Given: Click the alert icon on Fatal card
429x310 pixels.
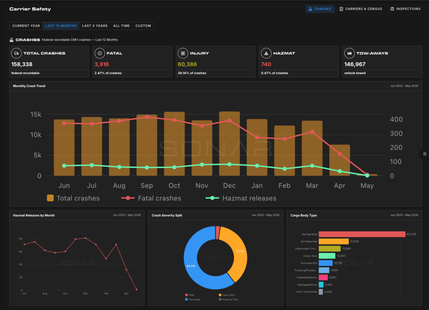Looking at the screenshot, I should [99, 53].
